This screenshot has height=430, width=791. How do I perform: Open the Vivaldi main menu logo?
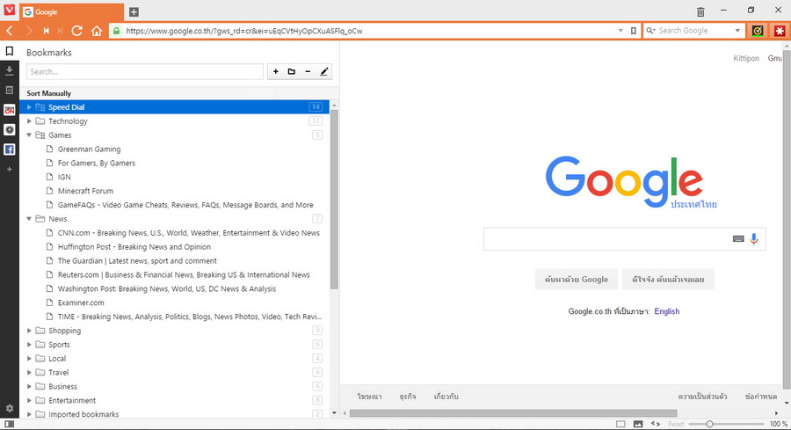[9, 11]
